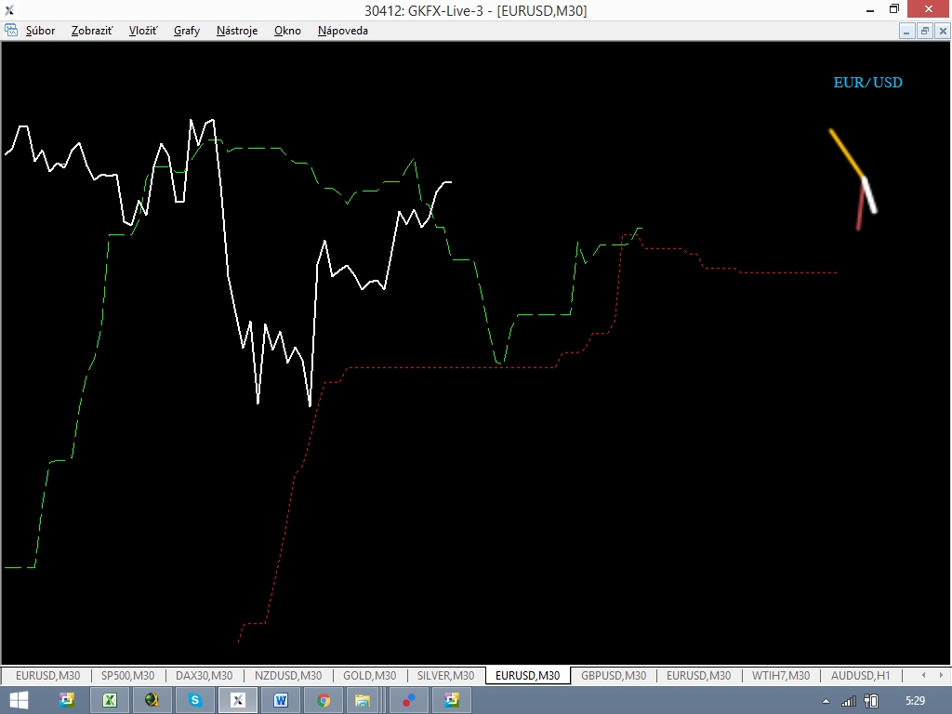The width and height of the screenshot is (952, 714).
Task: Select the EURUSD,M30 tab between GBPUSD and WTIH7
Action: (x=698, y=675)
